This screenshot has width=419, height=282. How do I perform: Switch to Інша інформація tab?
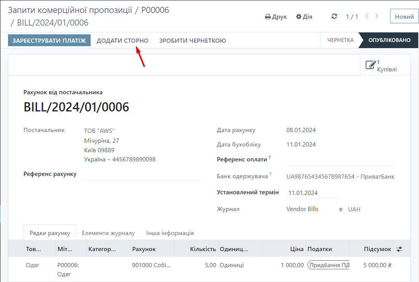[170, 233]
